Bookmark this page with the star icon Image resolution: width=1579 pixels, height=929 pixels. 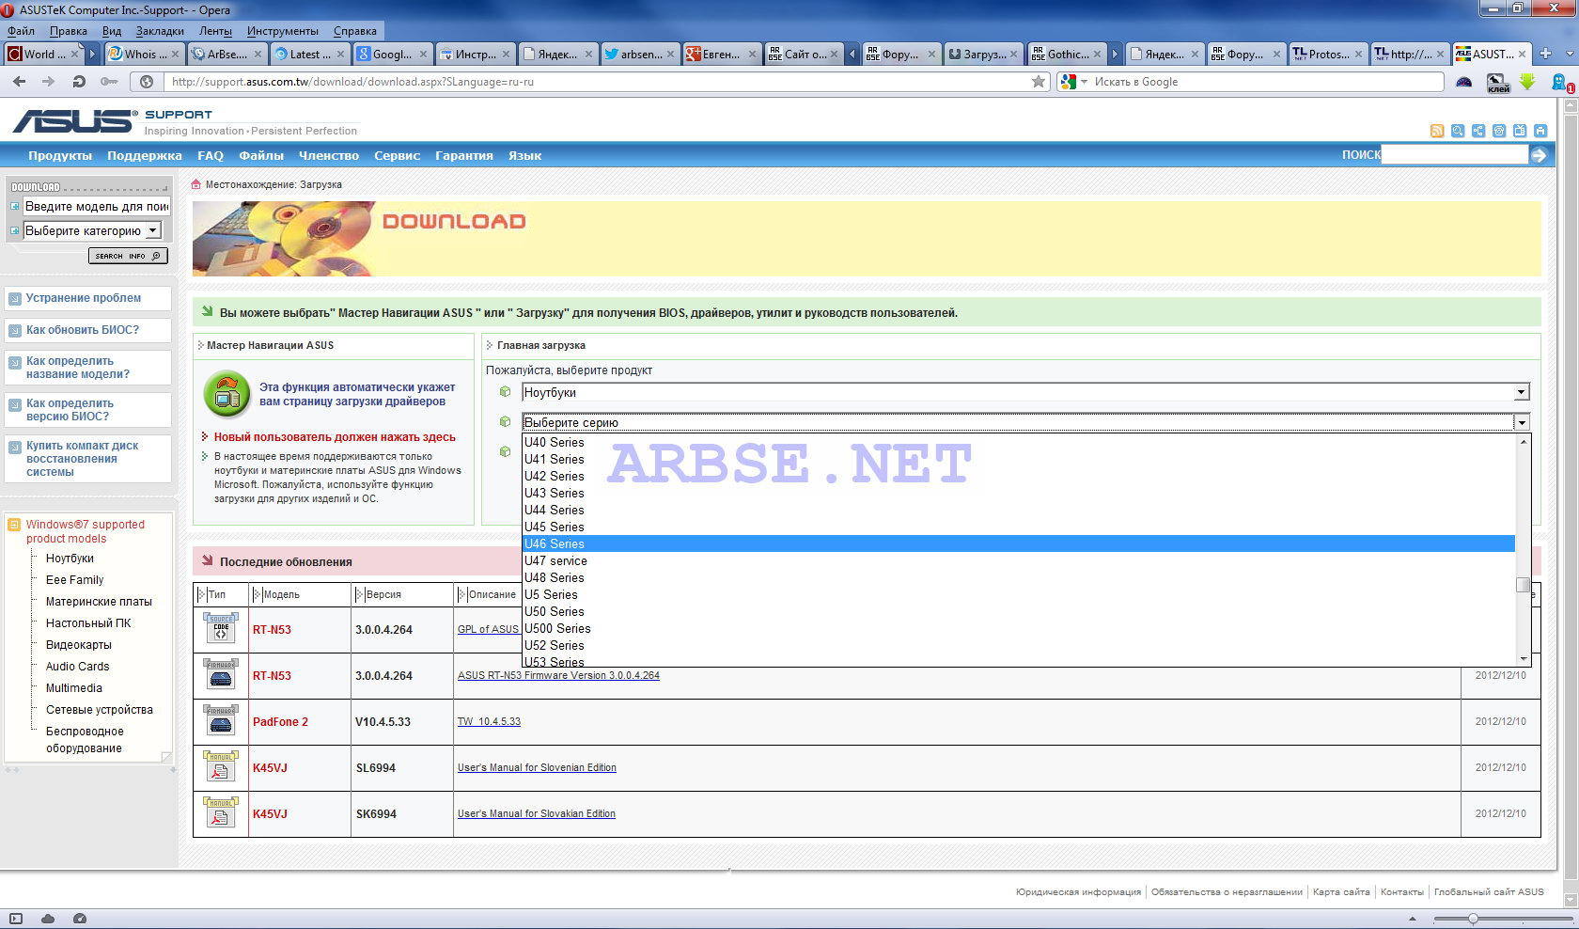tap(1039, 82)
